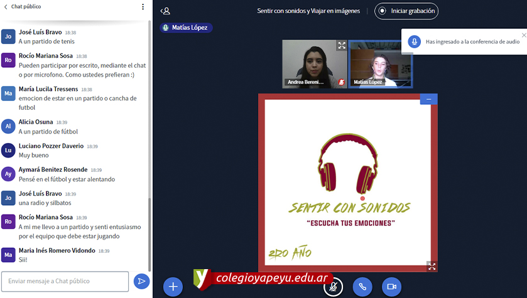Open Andrea Bereni webcam name dropdown

point(309,82)
